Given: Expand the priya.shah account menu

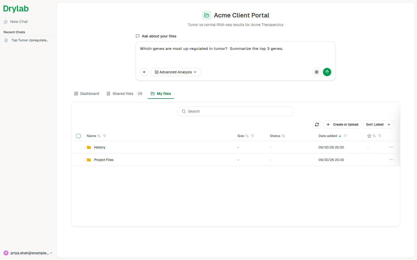Looking at the screenshot, I should 28,253.
